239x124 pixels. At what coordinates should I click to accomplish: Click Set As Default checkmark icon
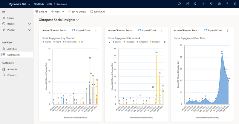pos(69,12)
